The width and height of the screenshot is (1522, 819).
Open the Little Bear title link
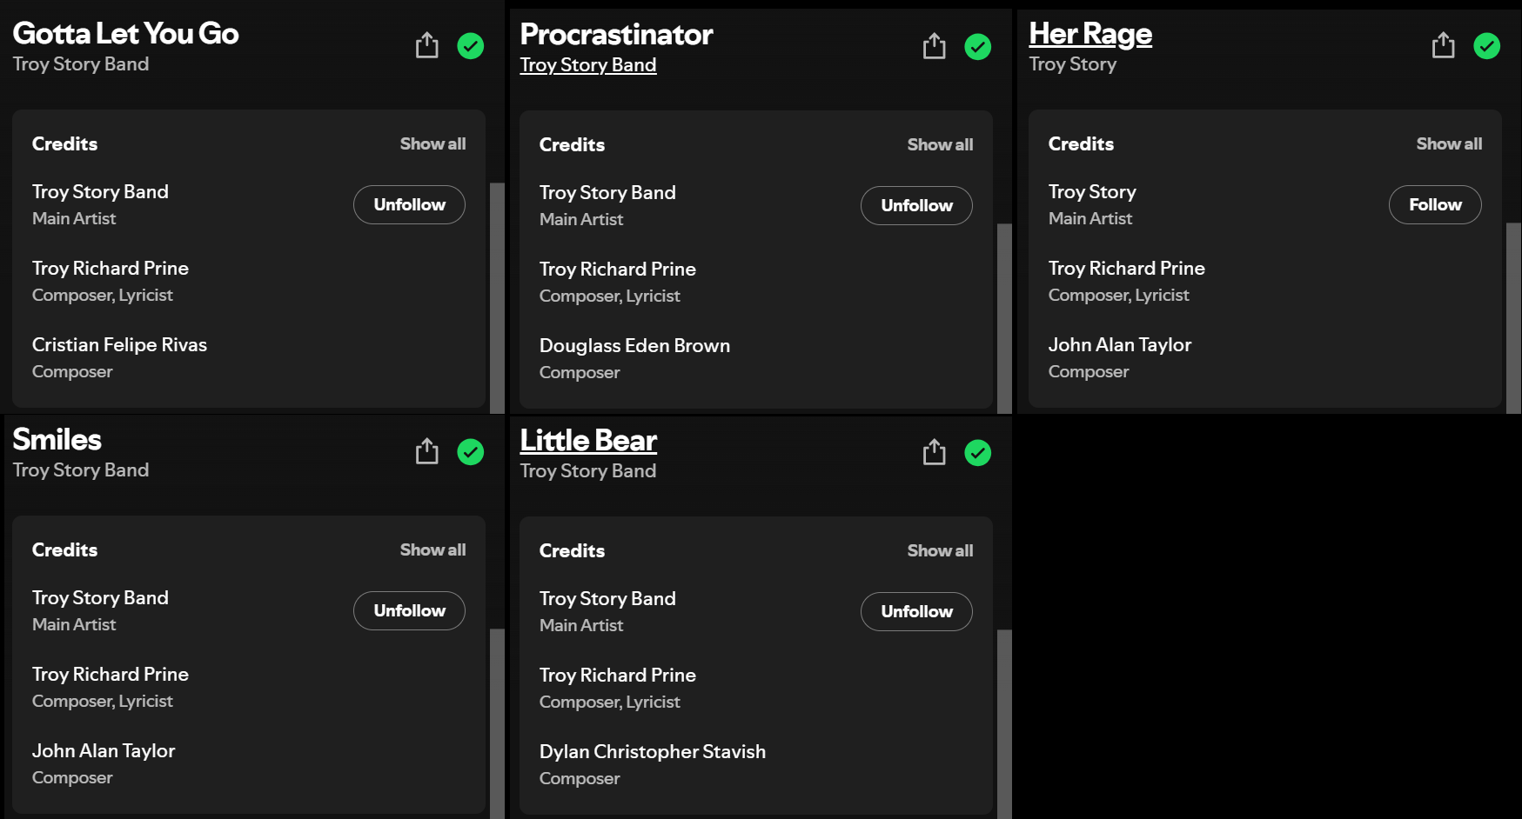tap(587, 441)
